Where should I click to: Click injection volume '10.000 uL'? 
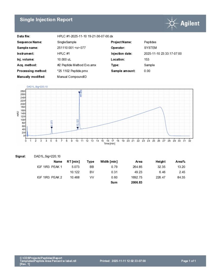(x=64, y=59)
